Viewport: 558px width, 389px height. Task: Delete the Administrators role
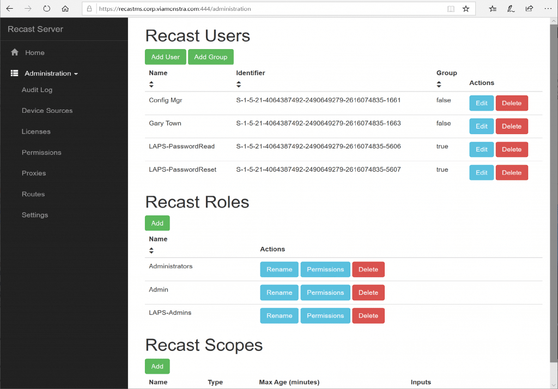click(368, 270)
